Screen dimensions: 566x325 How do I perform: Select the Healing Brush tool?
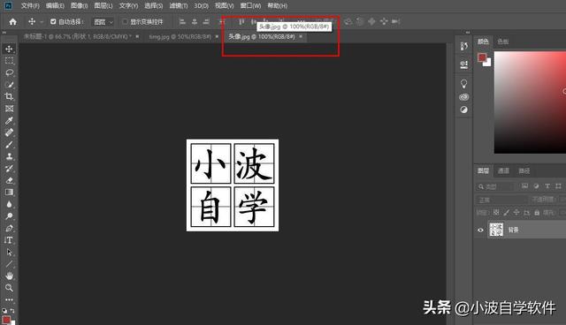(9, 132)
